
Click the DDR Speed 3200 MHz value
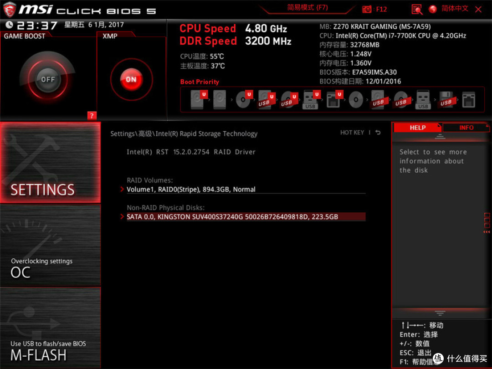pyautogui.click(x=268, y=41)
